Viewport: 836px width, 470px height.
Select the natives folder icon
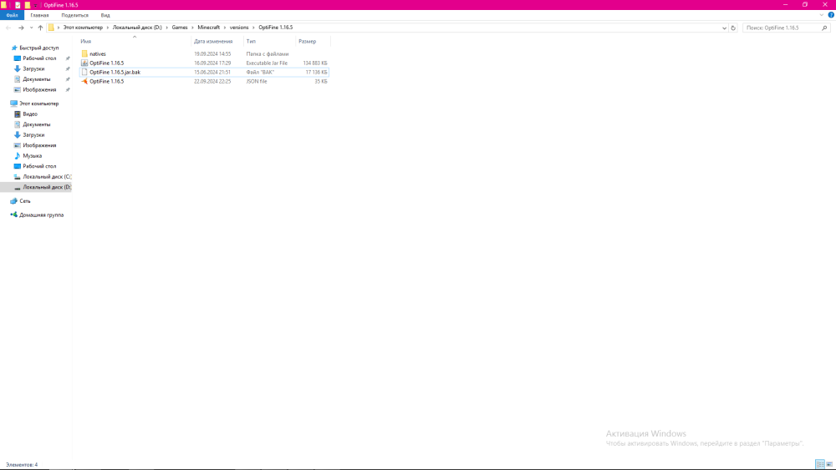84,53
